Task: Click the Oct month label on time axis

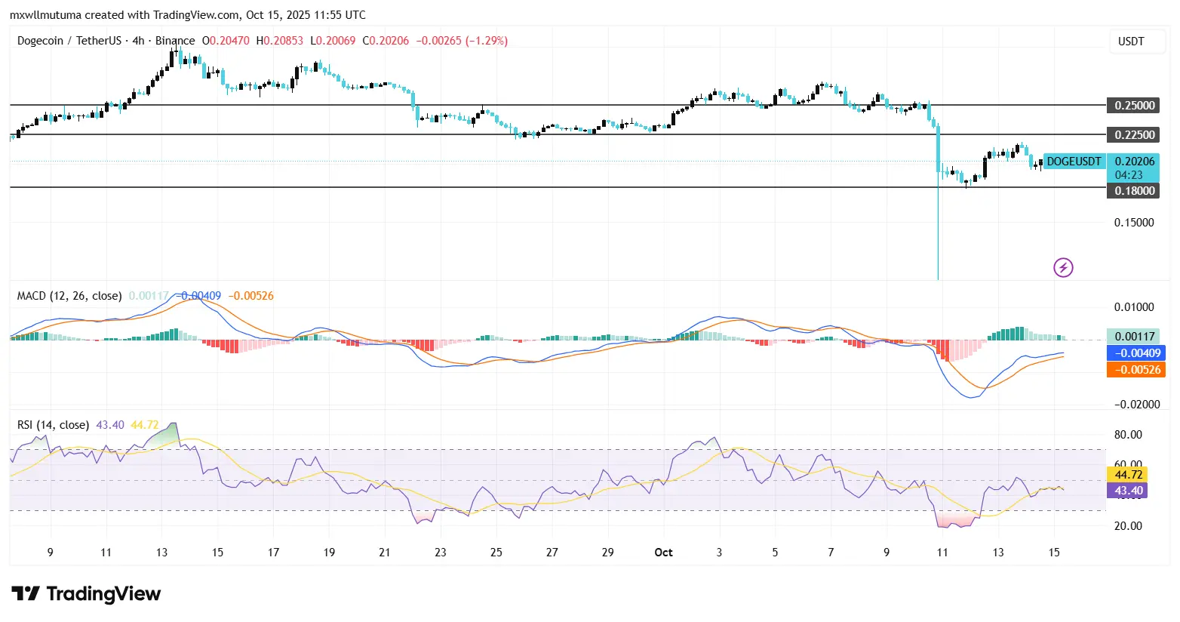Action: click(663, 553)
